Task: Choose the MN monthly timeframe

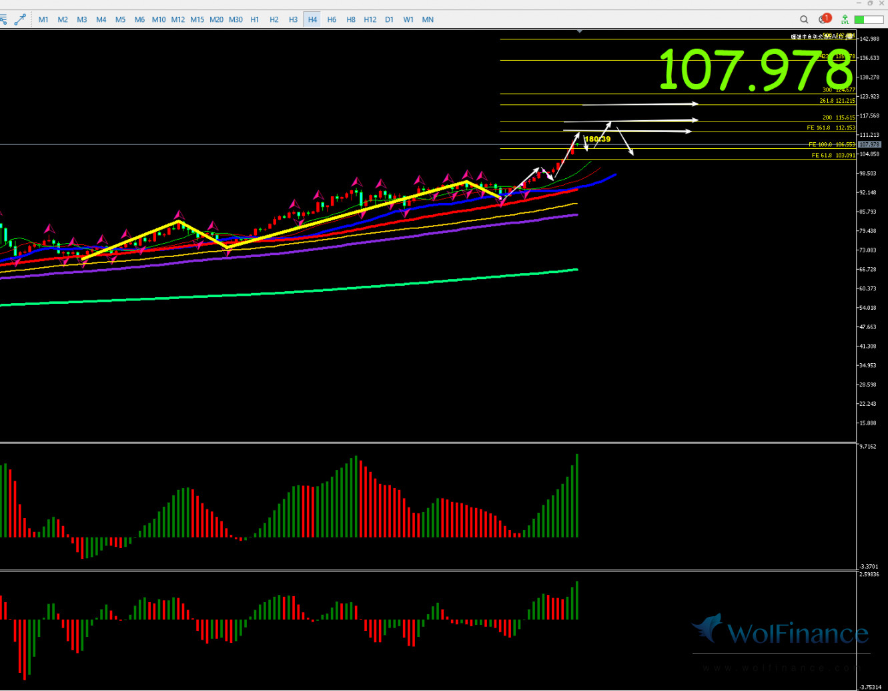Action: pyautogui.click(x=428, y=19)
